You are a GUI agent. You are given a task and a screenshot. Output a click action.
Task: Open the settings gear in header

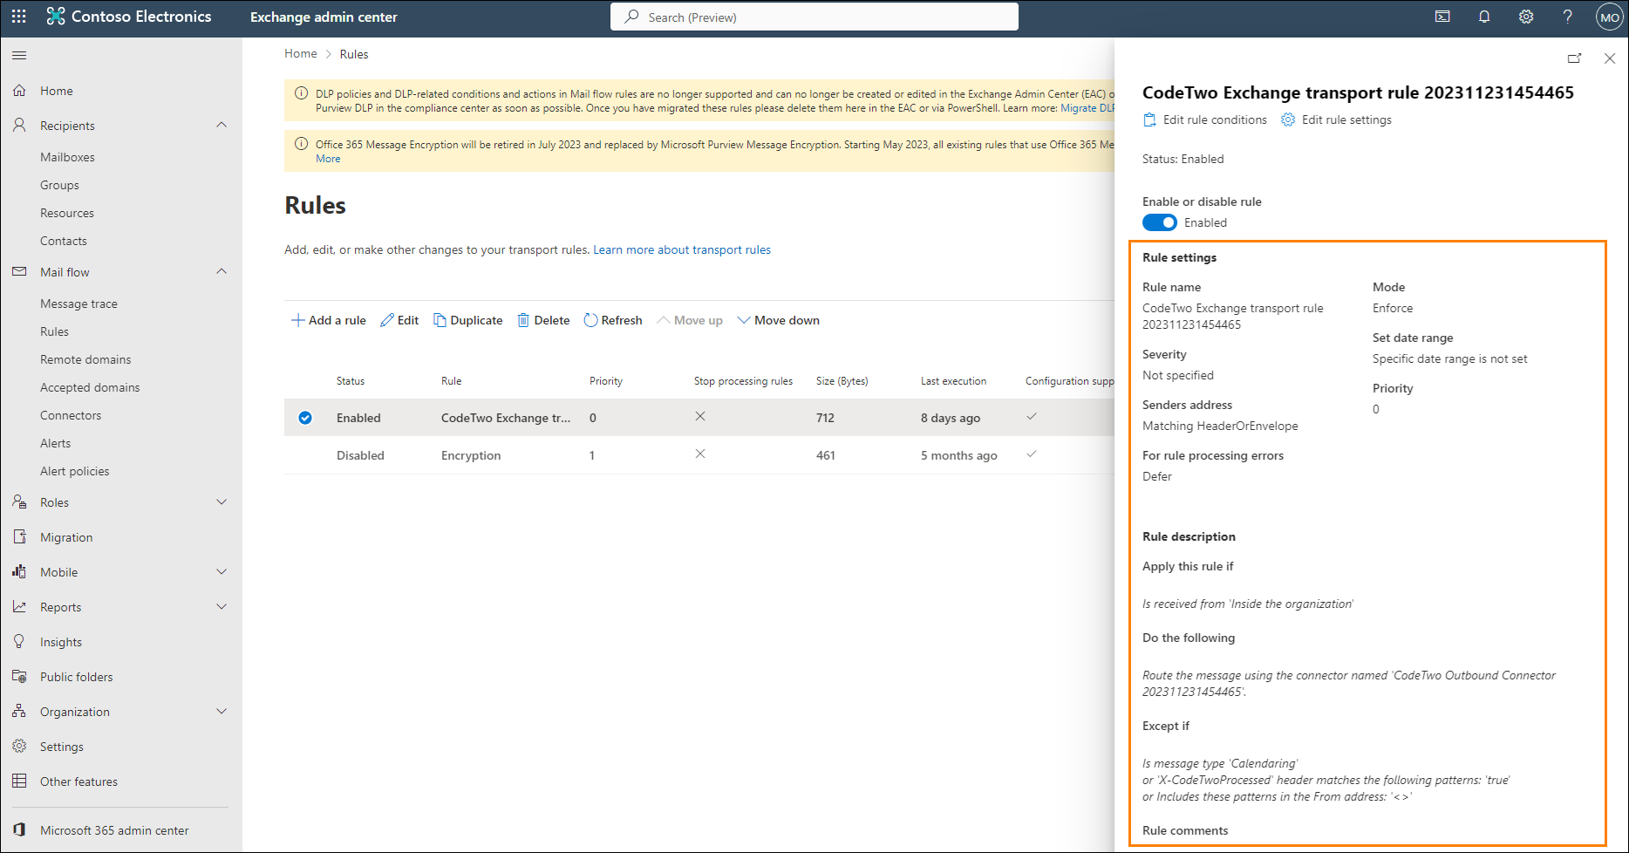pyautogui.click(x=1526, y=17)
